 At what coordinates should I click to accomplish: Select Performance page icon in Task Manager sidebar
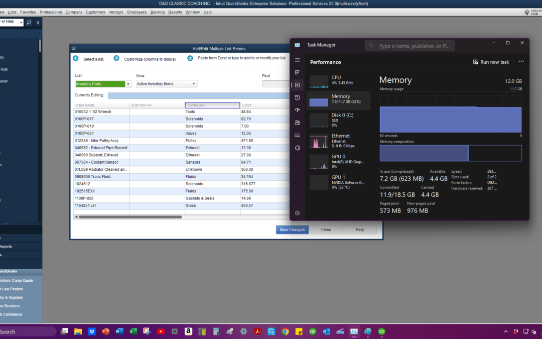[297, 85]
